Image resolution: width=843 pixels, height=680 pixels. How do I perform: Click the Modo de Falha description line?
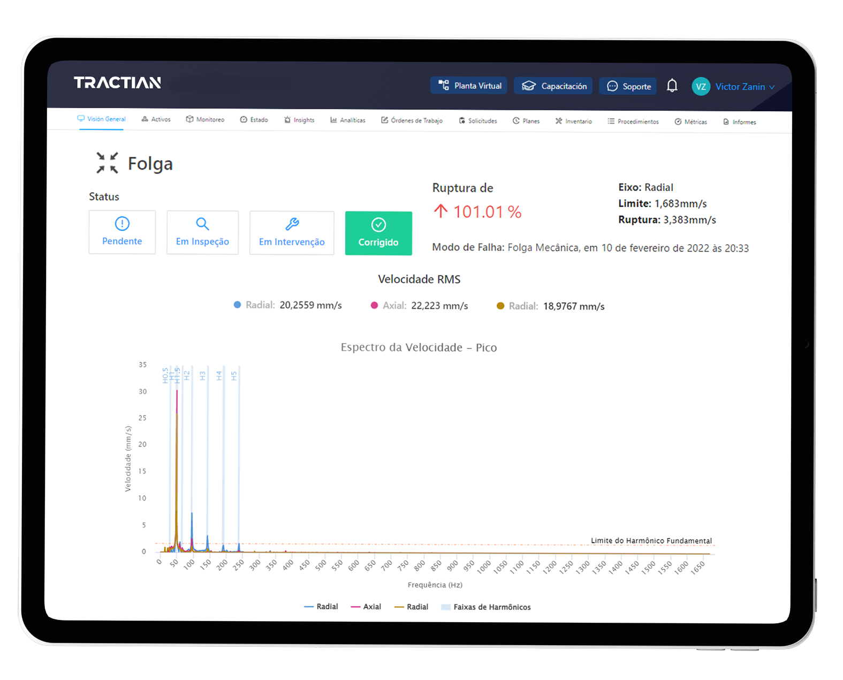[x=590, y=248]
